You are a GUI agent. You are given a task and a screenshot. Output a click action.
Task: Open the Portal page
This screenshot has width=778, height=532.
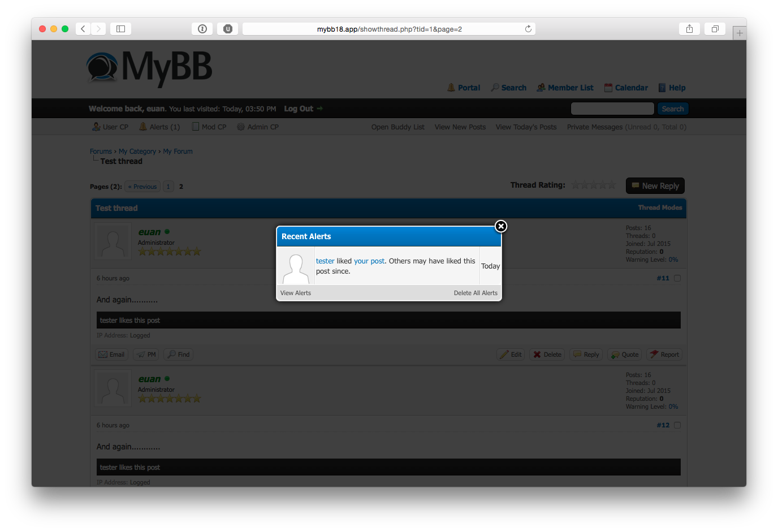point(464,88)
